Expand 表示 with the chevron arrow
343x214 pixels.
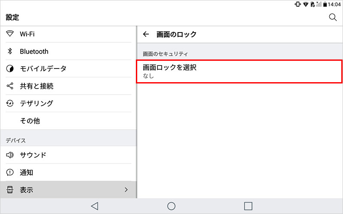click(x=126, y=190)
